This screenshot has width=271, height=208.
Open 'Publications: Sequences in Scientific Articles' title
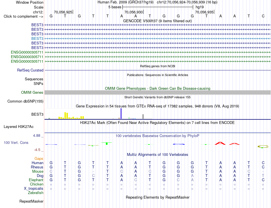click(157, 75)
